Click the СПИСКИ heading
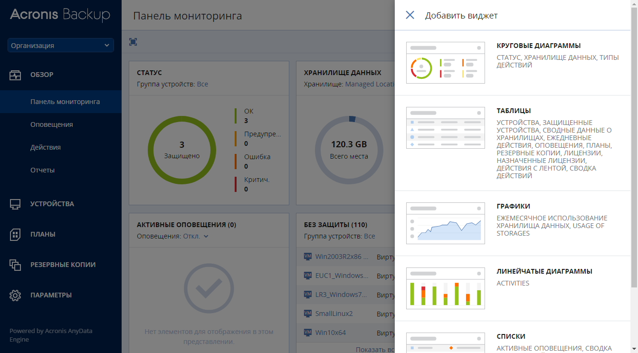Image resolution: width=638 pixels, height=353 pixels. tap(511, 336)
